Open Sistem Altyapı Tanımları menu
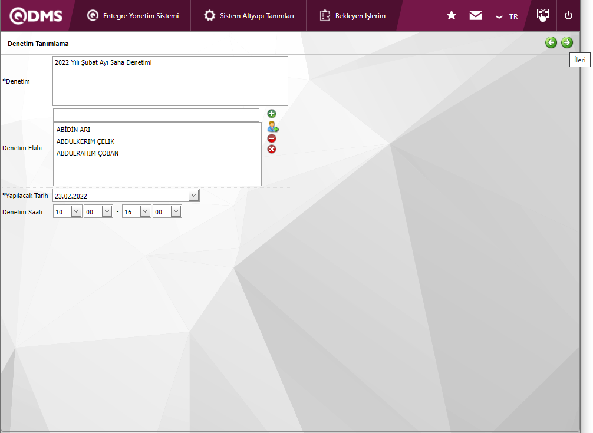This screenshot has height=433, width=593. 249,16
